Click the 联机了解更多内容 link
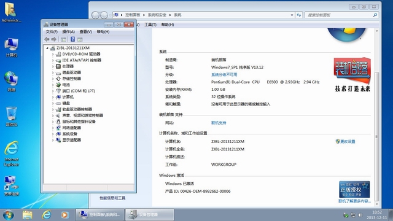The image size is (393, 221). pyautogui.click(x=354, y=201)
